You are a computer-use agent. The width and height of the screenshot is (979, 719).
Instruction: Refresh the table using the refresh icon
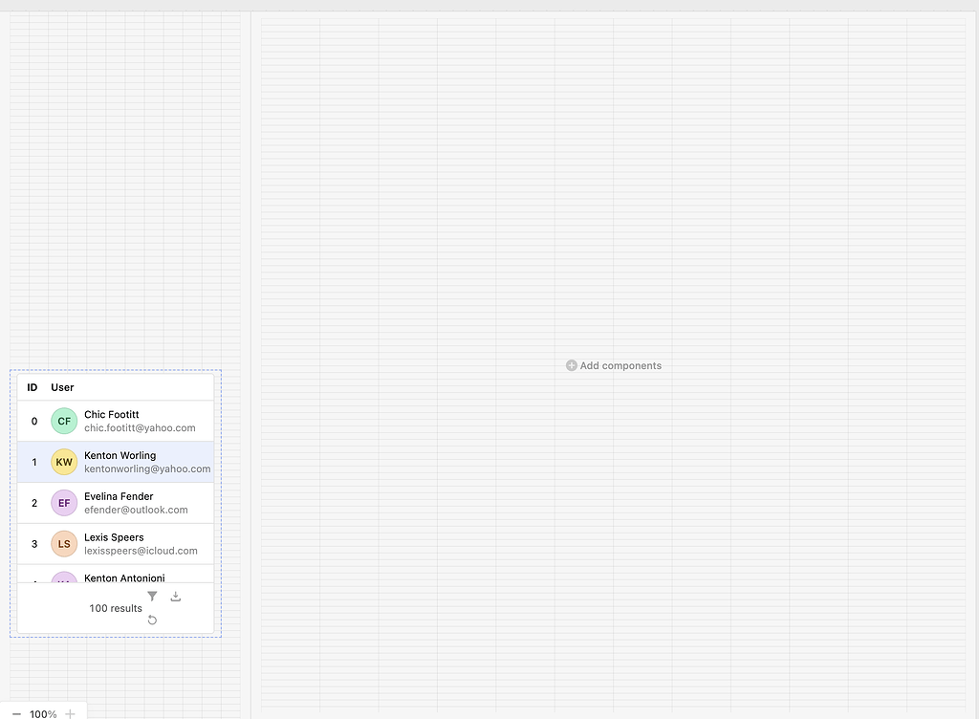[x=152, y=620]
